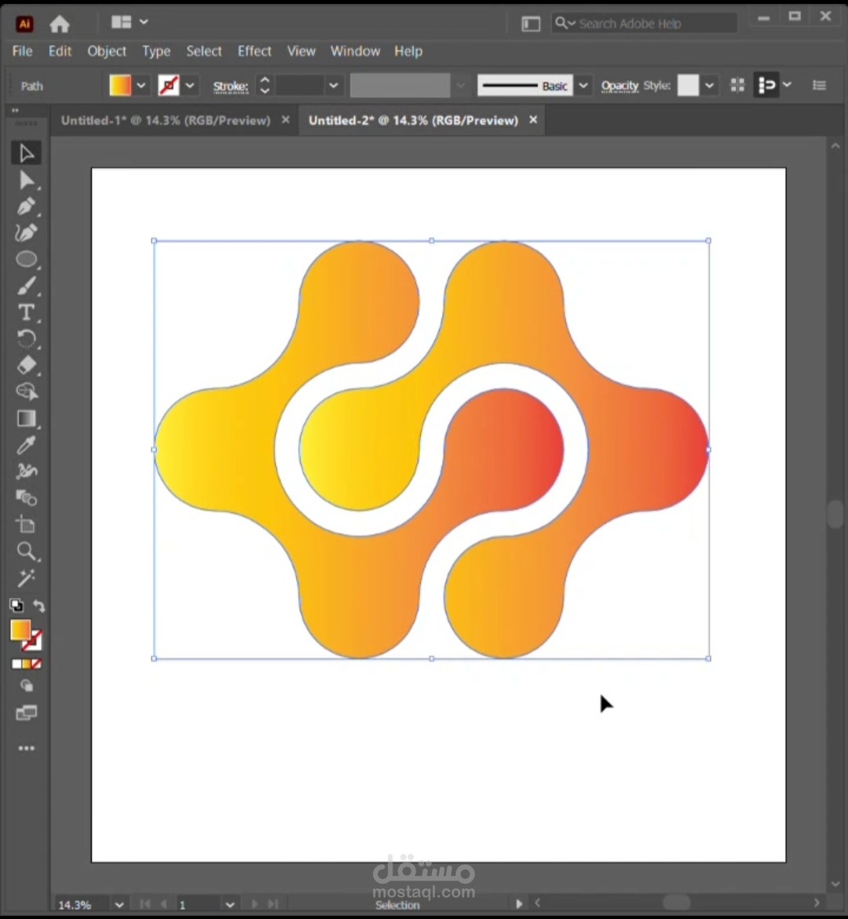Open stroke weight dropdown
848x919 pixels.
tap(334, 86)
